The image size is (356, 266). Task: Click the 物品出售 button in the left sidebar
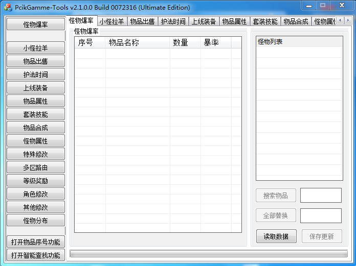tap(36, 61)
